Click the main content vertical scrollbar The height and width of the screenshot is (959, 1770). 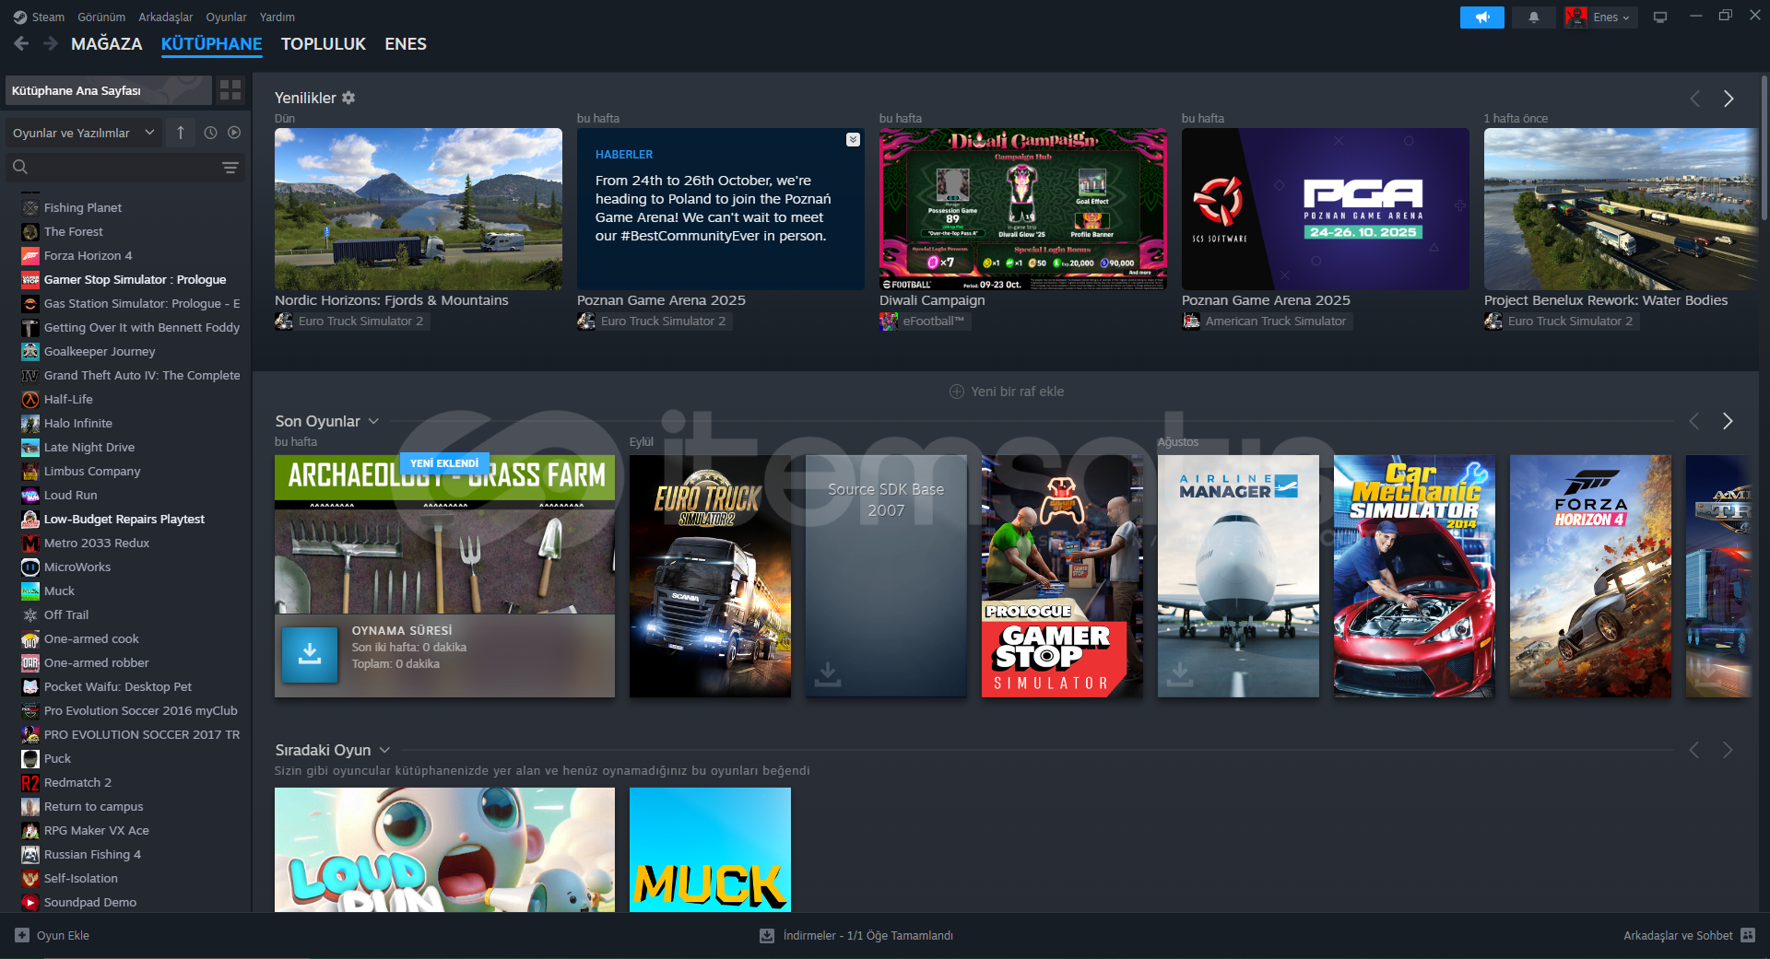1764,147
